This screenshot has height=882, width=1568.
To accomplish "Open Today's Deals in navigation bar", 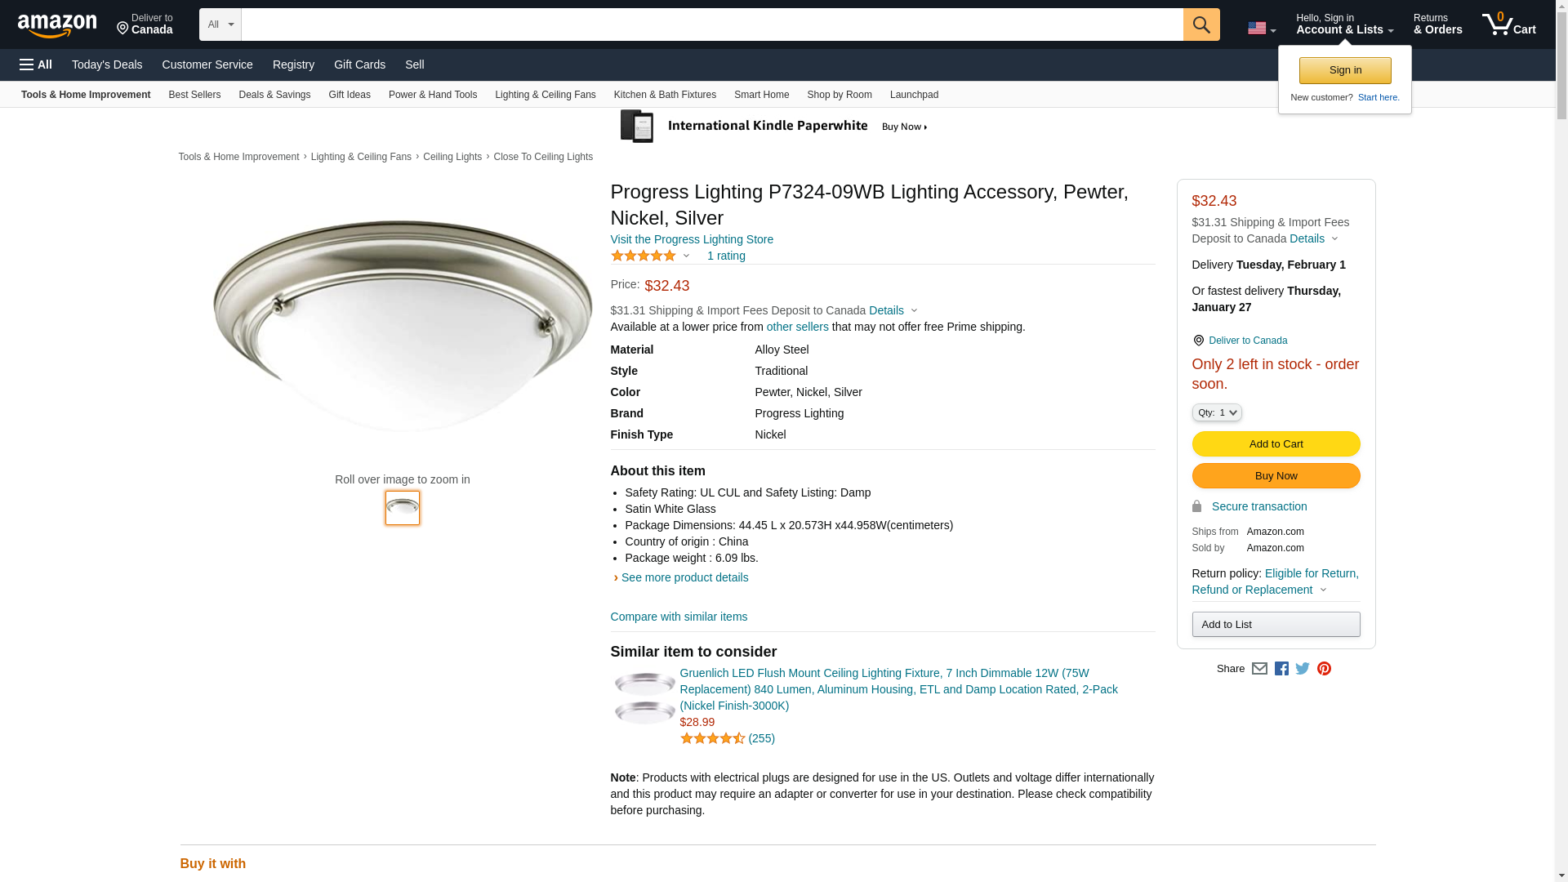I will [107, 65].
